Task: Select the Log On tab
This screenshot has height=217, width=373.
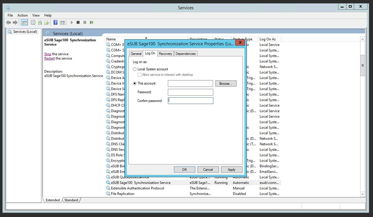Action: 150,54
